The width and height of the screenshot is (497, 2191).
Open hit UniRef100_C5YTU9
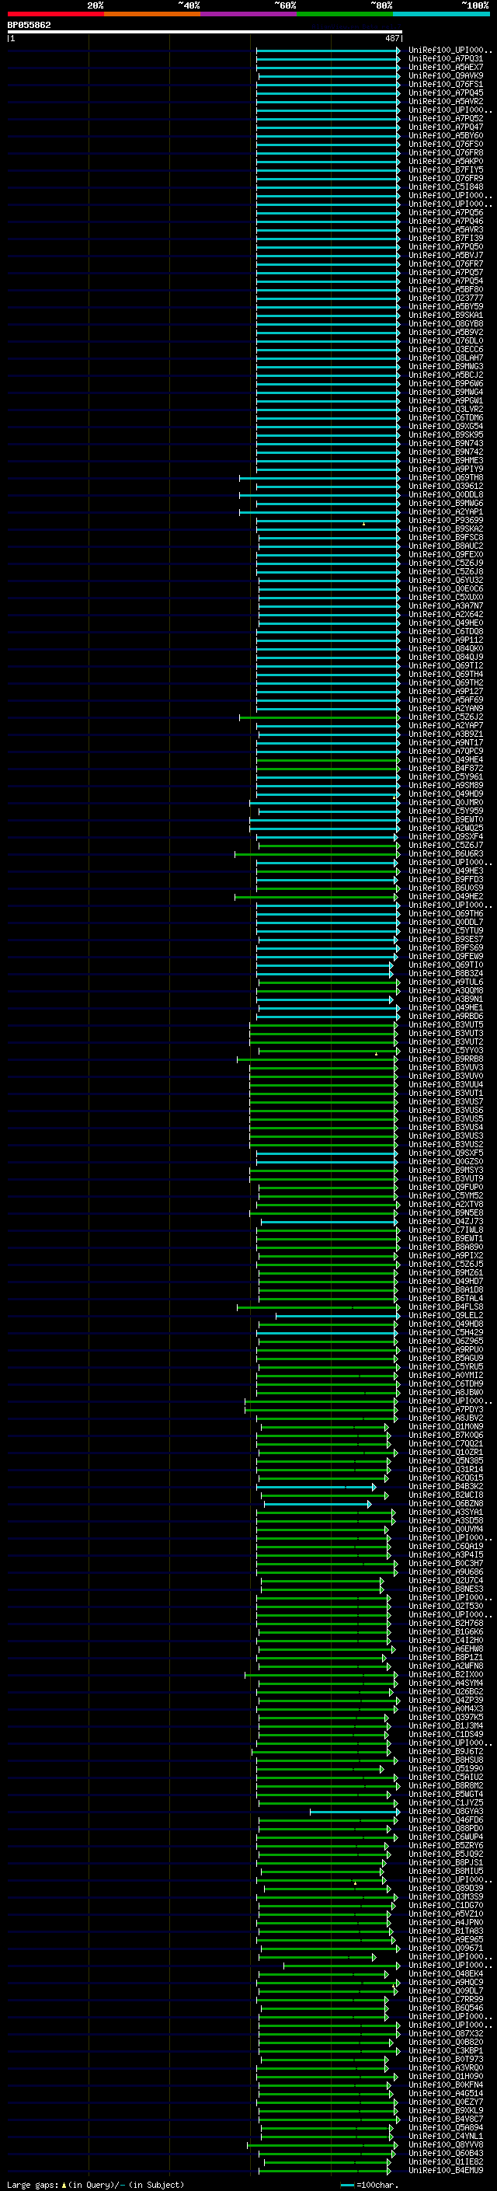click(446, 931)
